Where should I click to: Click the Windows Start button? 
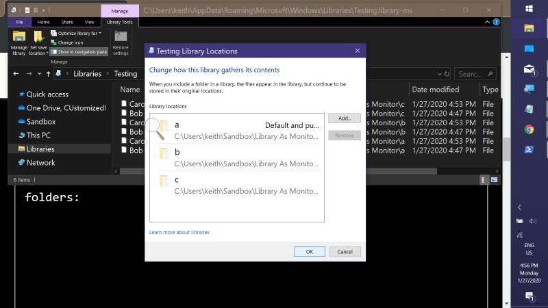529,9
